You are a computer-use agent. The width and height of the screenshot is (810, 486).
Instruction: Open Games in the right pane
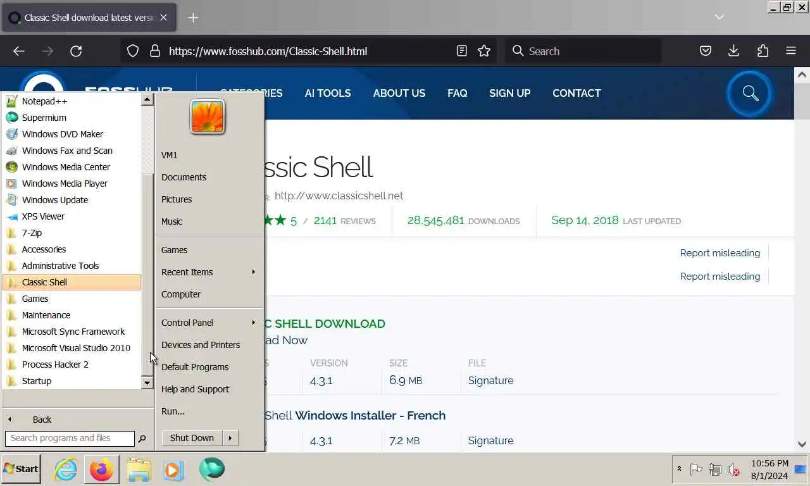[x=209, y=250]
